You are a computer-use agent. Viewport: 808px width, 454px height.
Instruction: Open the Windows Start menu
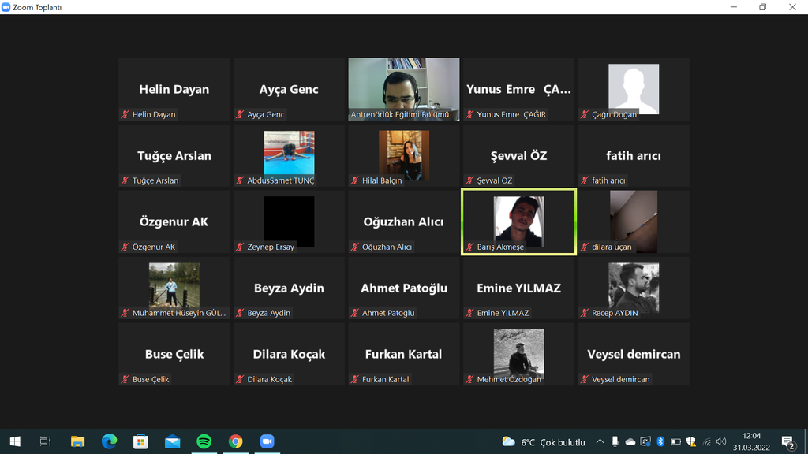click(14, 441)
